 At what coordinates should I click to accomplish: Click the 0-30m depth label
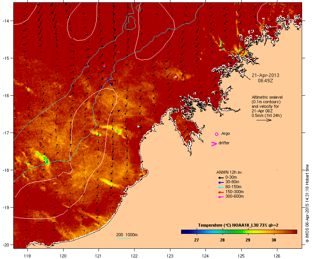[231, 177]
